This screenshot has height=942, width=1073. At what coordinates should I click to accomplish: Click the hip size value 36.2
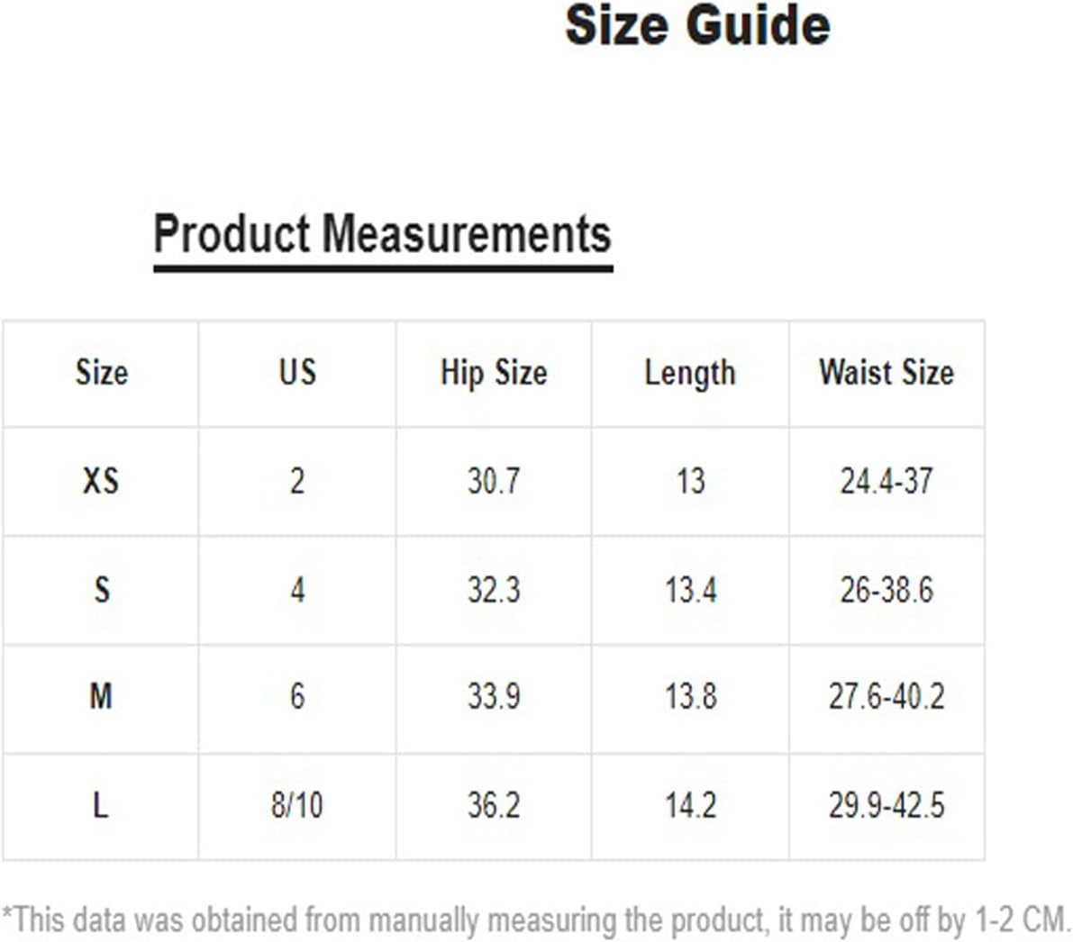(x=494, y=805)
